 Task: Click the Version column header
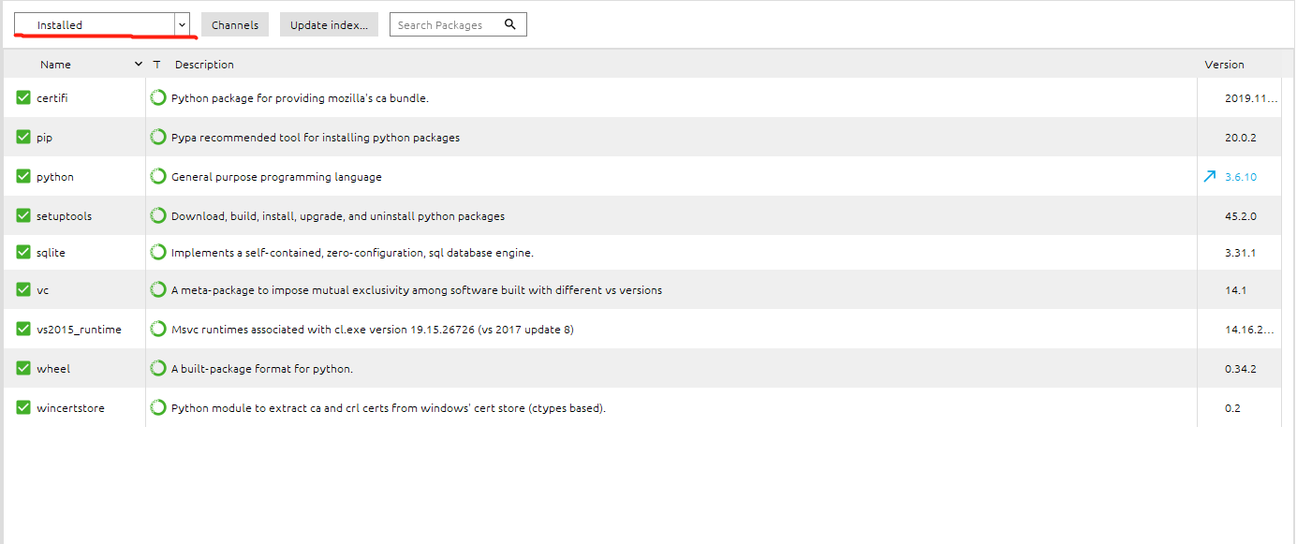(1224, 65)
